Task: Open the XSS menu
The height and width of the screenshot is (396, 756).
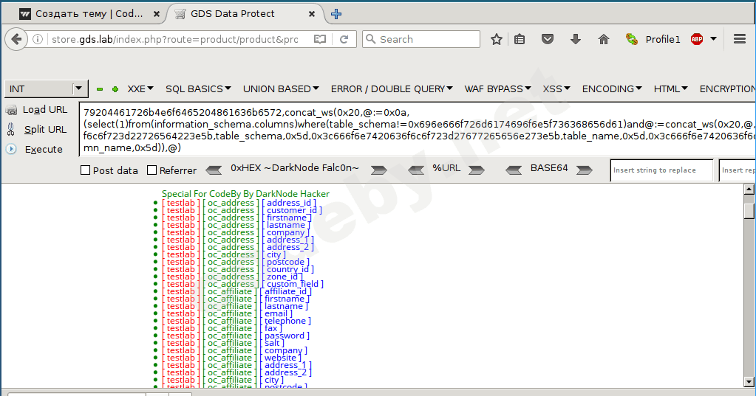Action: point(556,89)
